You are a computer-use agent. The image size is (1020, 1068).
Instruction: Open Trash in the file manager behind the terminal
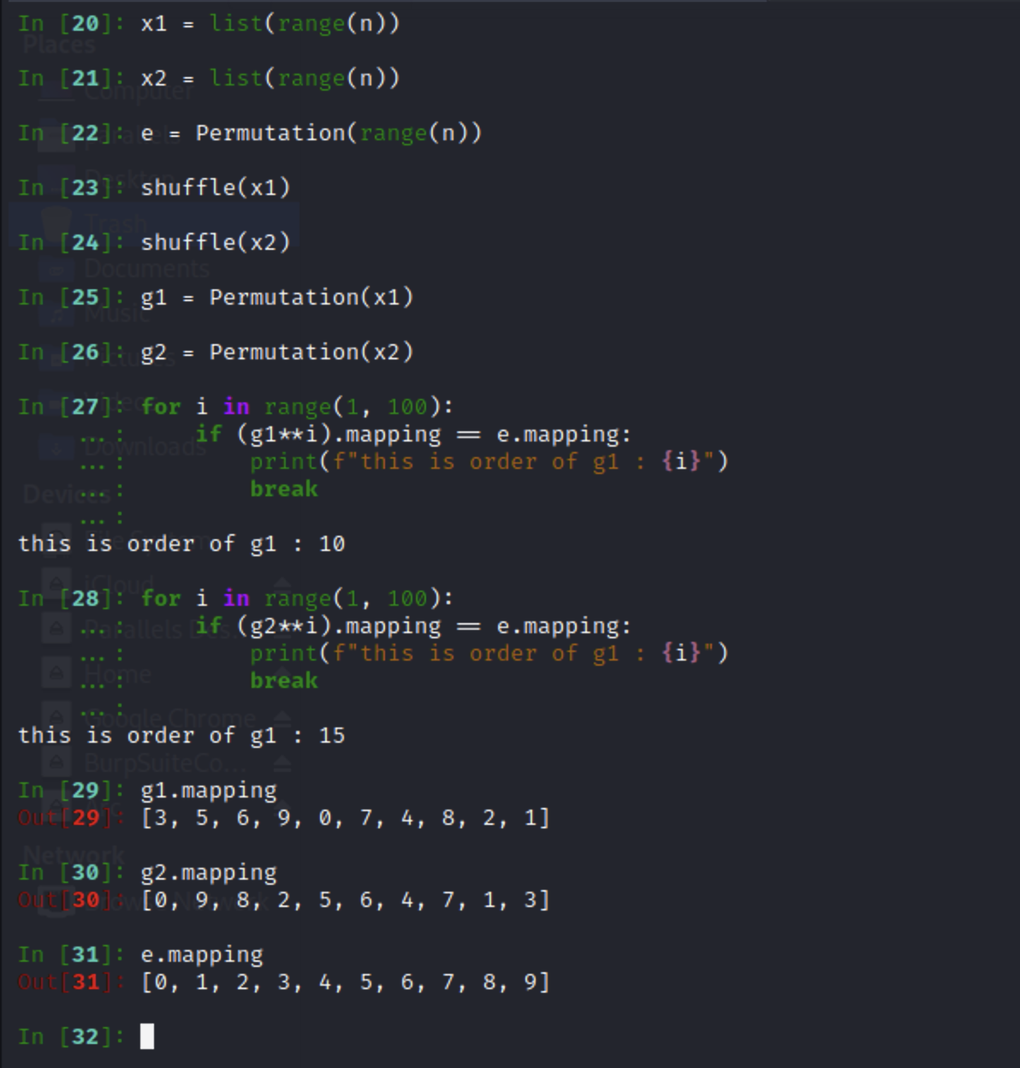click(116, 224)
